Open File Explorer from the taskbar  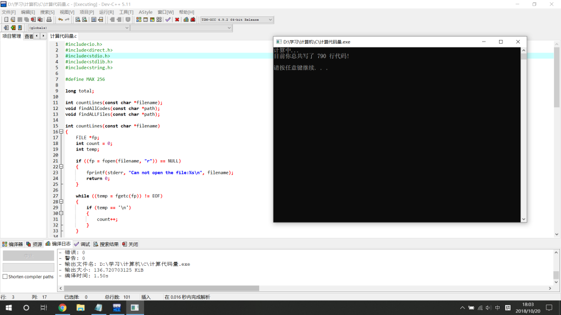coord(81,307)
